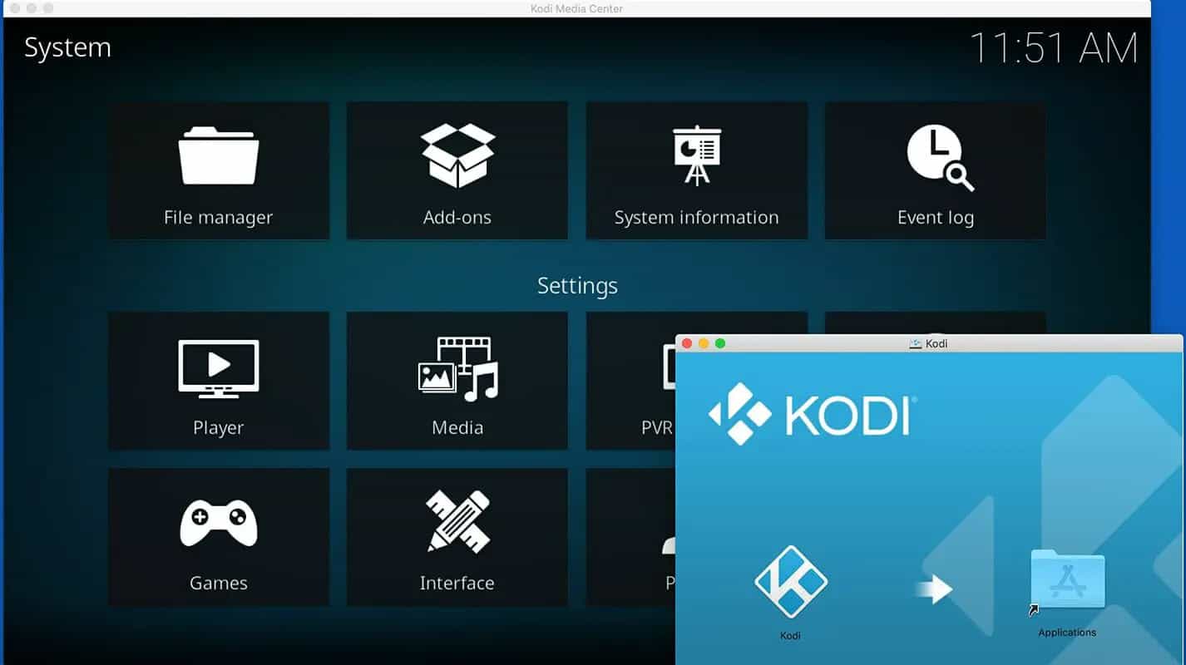The height and width of the screenshot is (665, 1186).
Task: Click the Kodi installer window title
Action: point(929,343)
